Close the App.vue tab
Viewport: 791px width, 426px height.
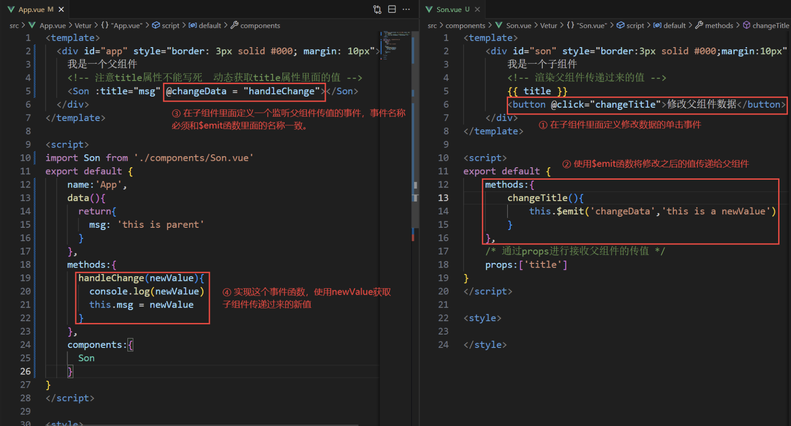61,9
